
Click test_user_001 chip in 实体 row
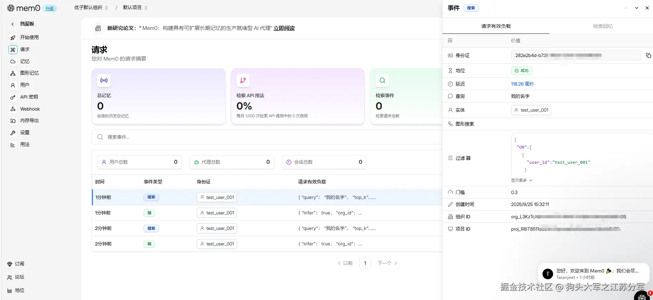pyautogui.click(x=531, y=110)
